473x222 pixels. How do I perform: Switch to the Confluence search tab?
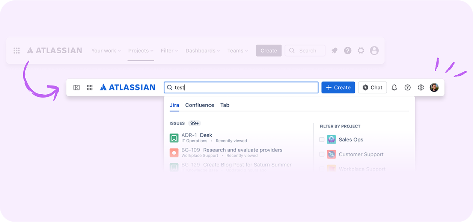(x=200, y=105)
